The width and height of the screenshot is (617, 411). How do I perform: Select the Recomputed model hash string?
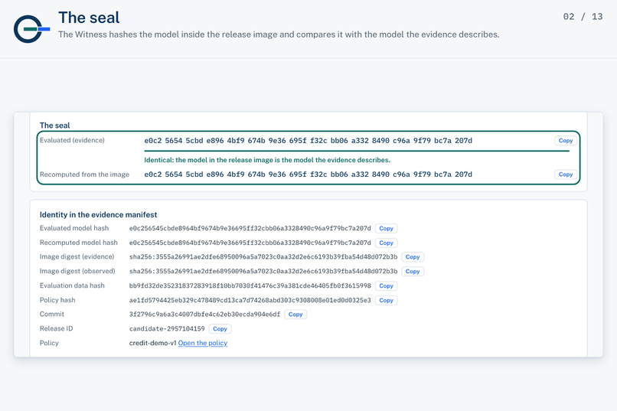(x=250, y=243)
